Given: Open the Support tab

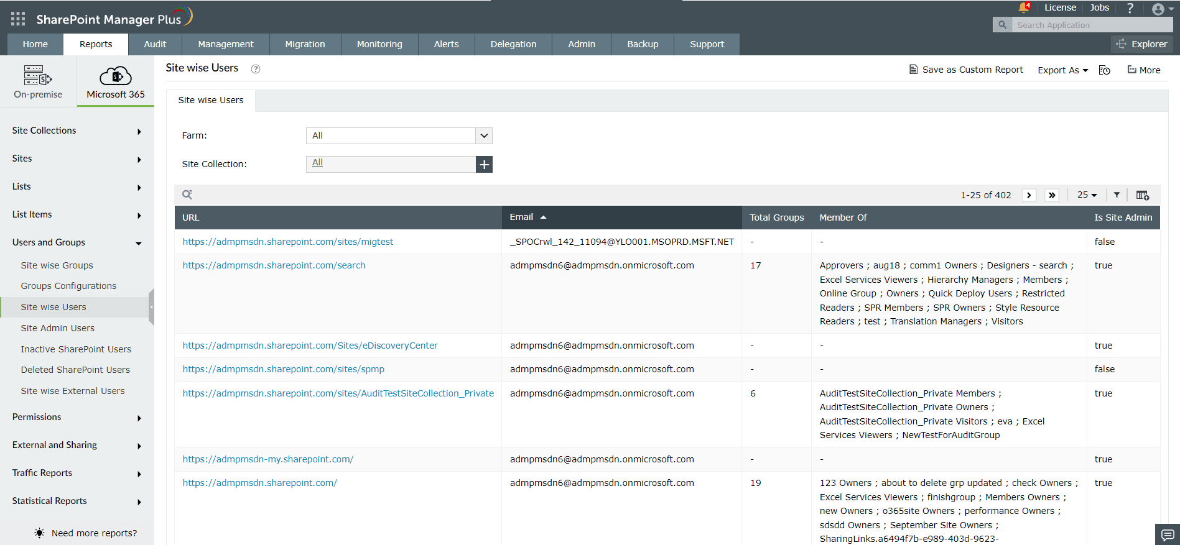Looking at the screenshot, I should 707,44.
